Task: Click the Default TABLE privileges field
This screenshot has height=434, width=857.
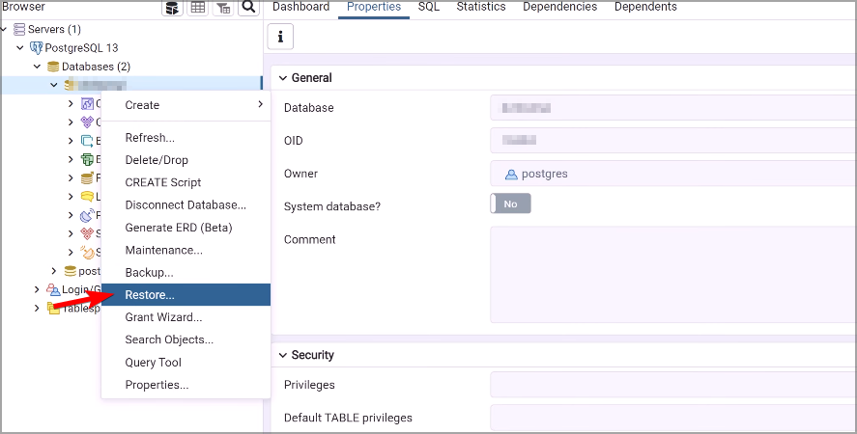Action: (x=673, y=418)
